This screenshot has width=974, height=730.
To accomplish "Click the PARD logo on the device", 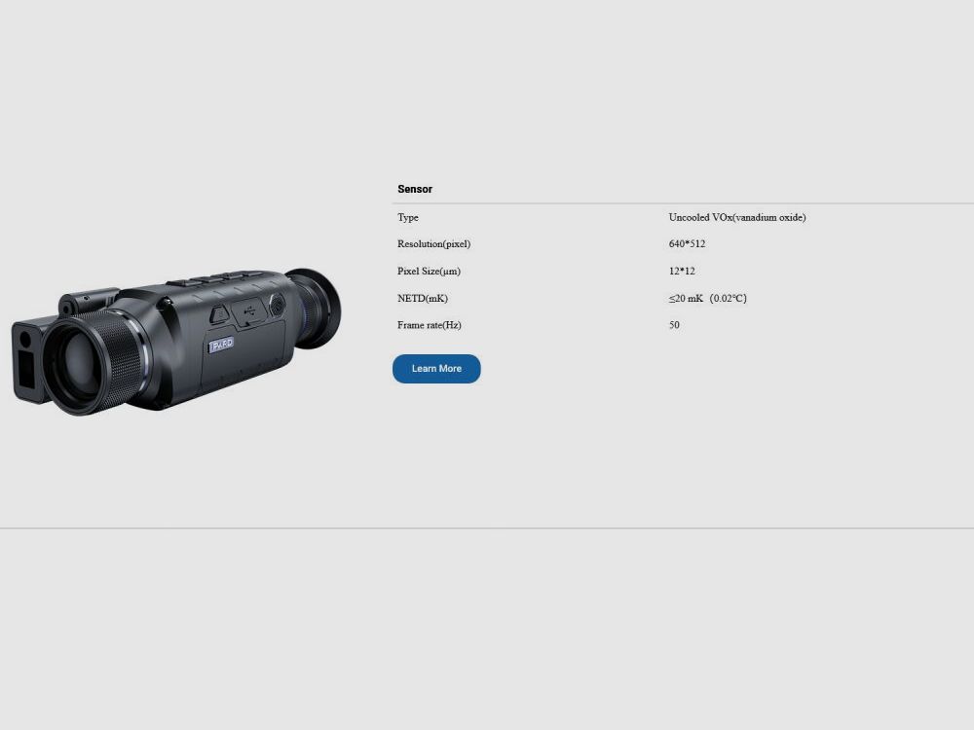I will pyautogui.click(x=221, y=345).
